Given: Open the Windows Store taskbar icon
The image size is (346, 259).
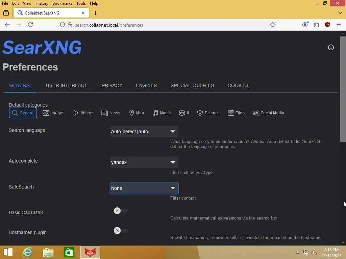Looking at the screenshot, I should pos(69,252).
